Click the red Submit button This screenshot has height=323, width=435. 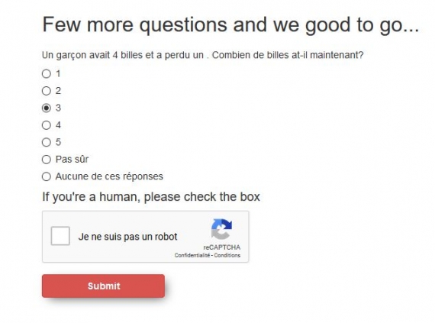[x=104, y=286]
